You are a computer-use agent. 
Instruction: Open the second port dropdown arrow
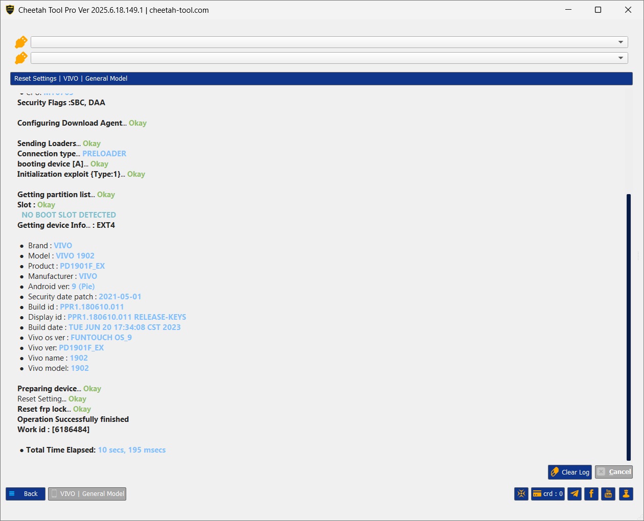click(x=620, y=58)
